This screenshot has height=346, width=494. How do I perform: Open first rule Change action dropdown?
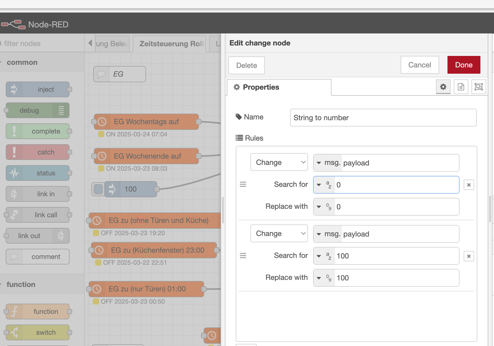click(x=279, y=162)
